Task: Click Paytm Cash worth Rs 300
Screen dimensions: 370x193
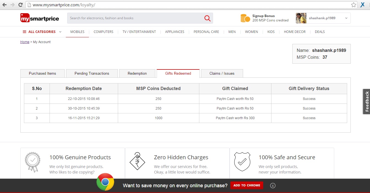Action: click(x=235, y=118)
